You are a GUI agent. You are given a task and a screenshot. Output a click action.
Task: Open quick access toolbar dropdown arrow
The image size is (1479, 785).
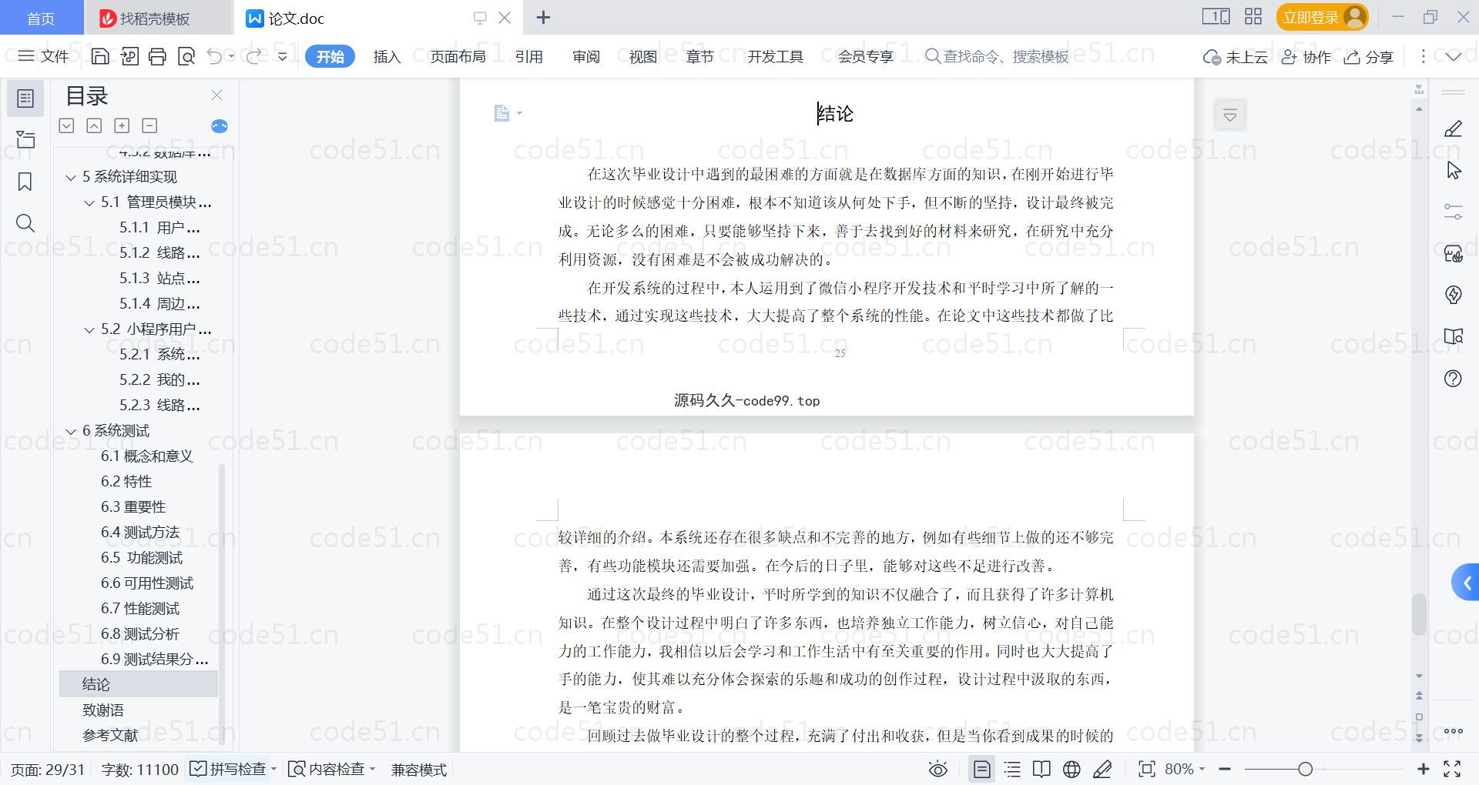click(x=283, y=56)
